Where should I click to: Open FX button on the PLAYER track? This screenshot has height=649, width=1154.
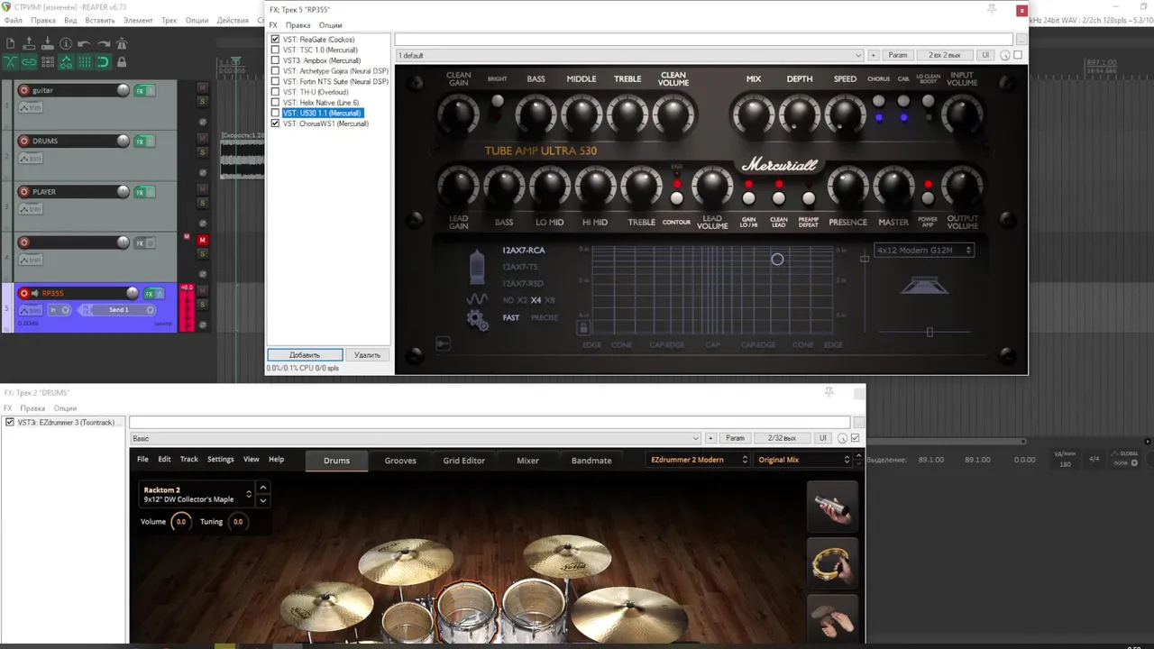[x=140, y=192]
